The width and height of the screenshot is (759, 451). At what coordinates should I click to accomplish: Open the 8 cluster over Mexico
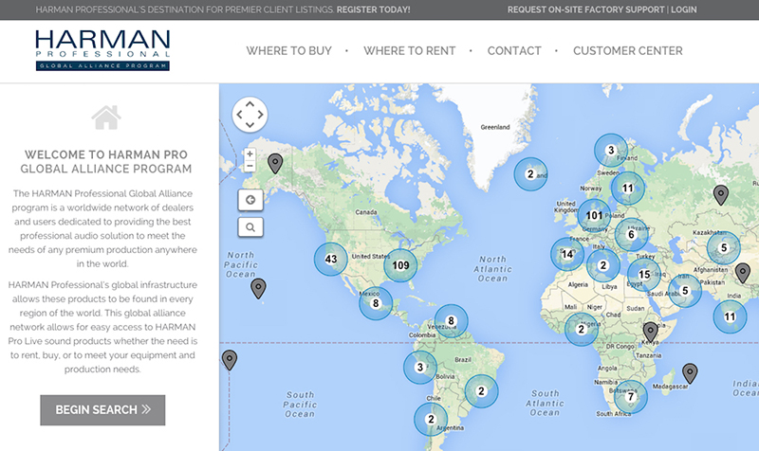[376, 303]
